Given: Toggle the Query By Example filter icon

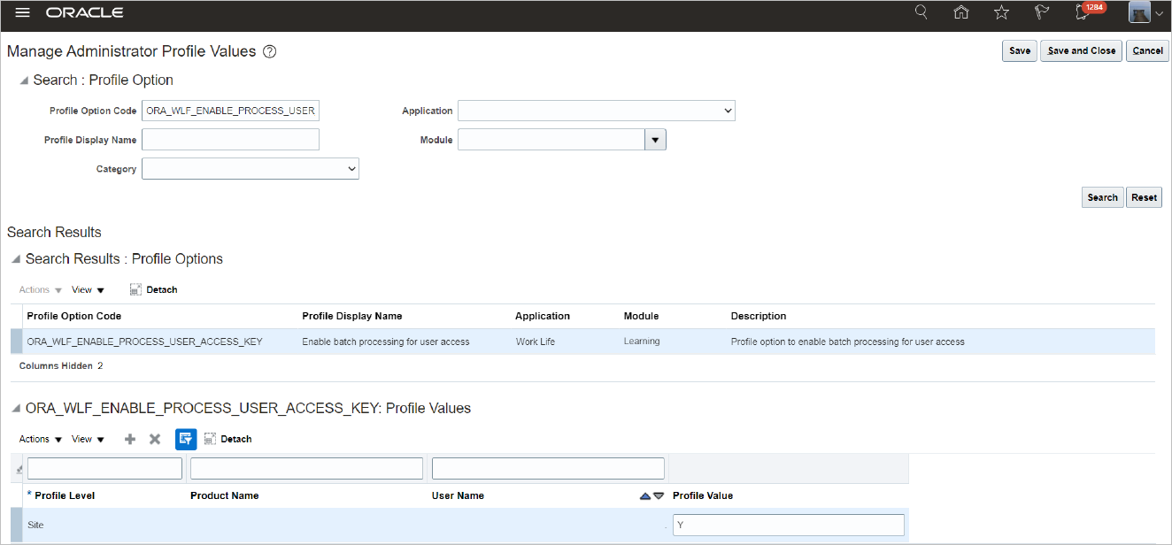Looking at the screenshot, I should coord(186,439).
